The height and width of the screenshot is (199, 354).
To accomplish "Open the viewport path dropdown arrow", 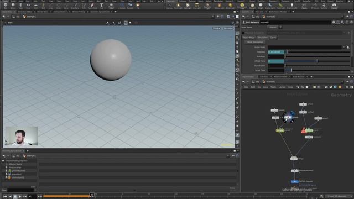I will (x=212, y=17).
